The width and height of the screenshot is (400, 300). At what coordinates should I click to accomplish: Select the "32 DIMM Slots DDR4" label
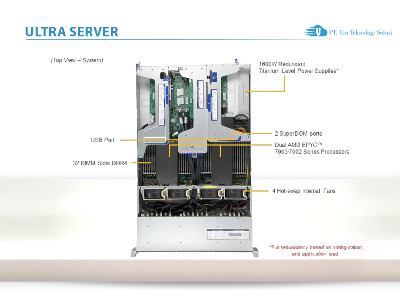(100, 163)
